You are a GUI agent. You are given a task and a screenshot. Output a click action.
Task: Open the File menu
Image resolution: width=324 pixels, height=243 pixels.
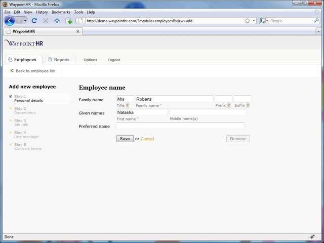point(7,12)
